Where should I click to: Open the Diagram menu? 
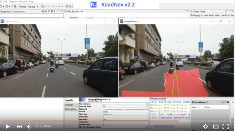point(13,1)
